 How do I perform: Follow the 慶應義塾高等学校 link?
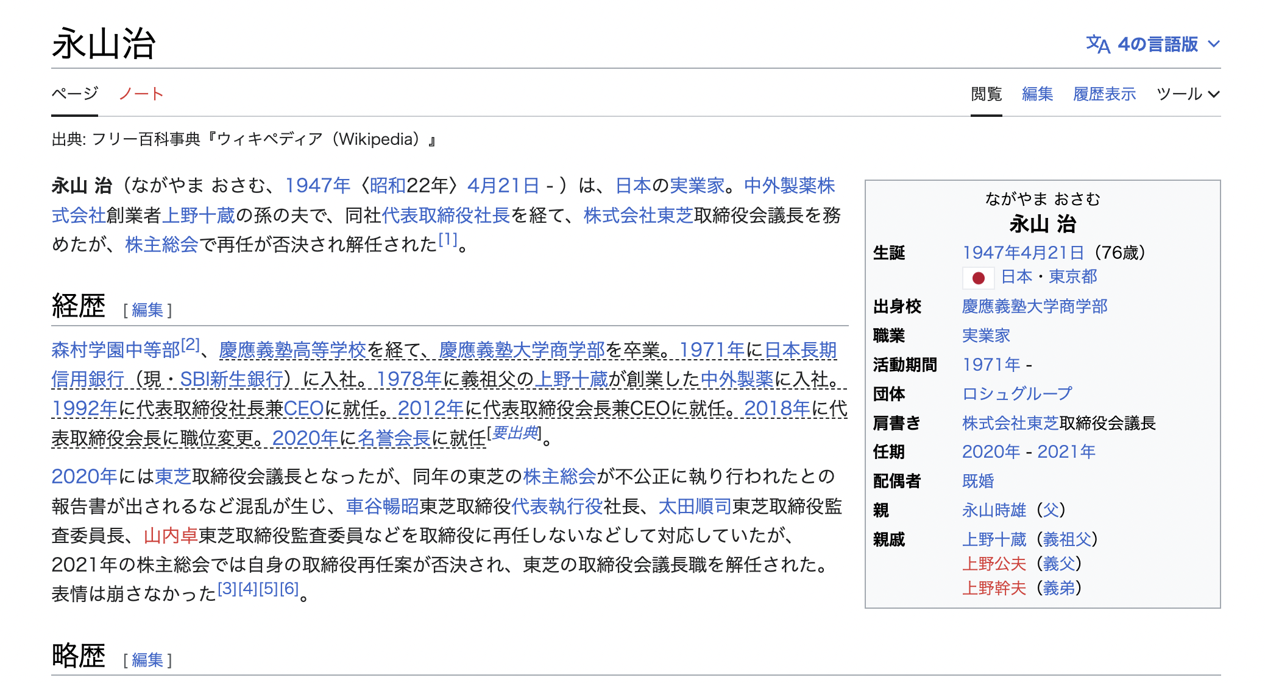pos(292,349)
